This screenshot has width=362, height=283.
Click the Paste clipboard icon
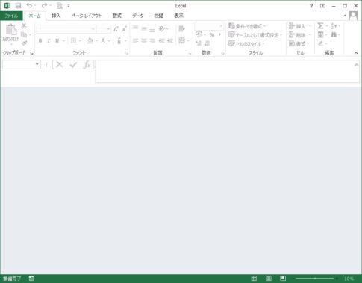click(11, 30)
